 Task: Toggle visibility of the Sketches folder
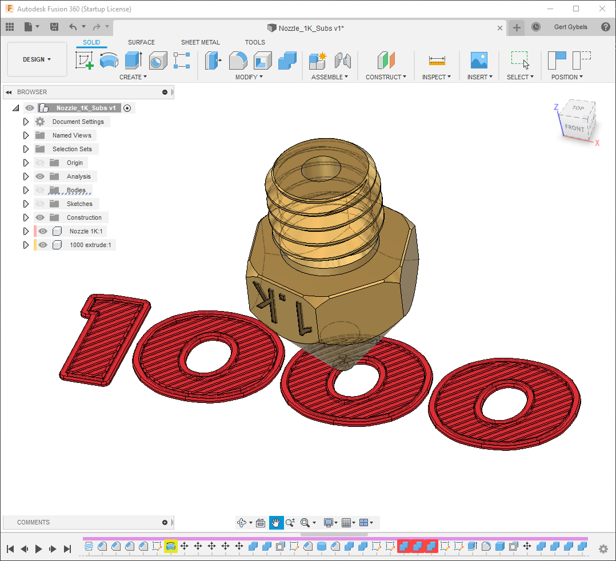(x=40, y=204)
